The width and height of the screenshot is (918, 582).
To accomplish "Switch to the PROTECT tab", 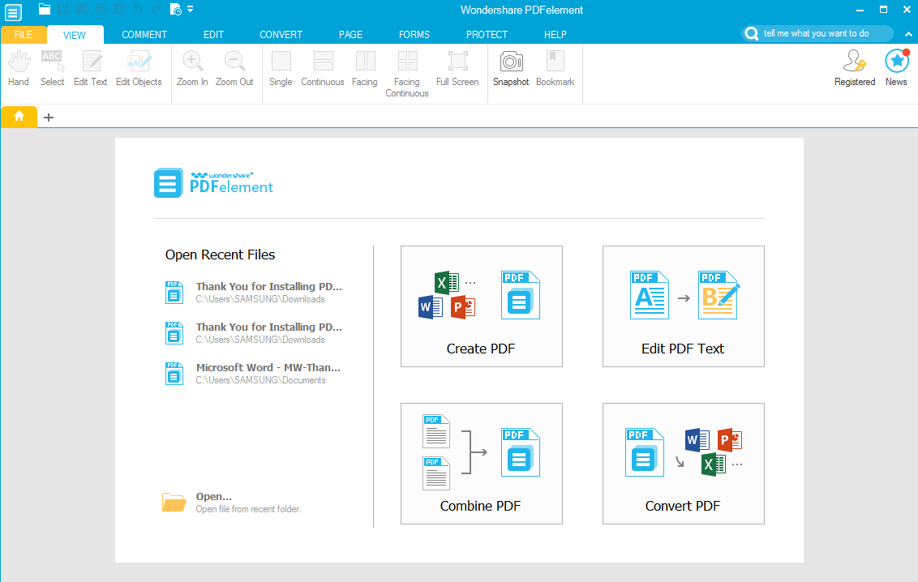I will (x=487, y=35).
